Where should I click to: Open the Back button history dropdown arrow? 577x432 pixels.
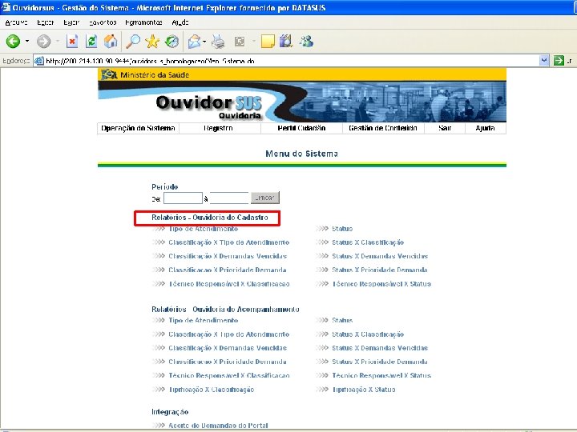point(27,41)
